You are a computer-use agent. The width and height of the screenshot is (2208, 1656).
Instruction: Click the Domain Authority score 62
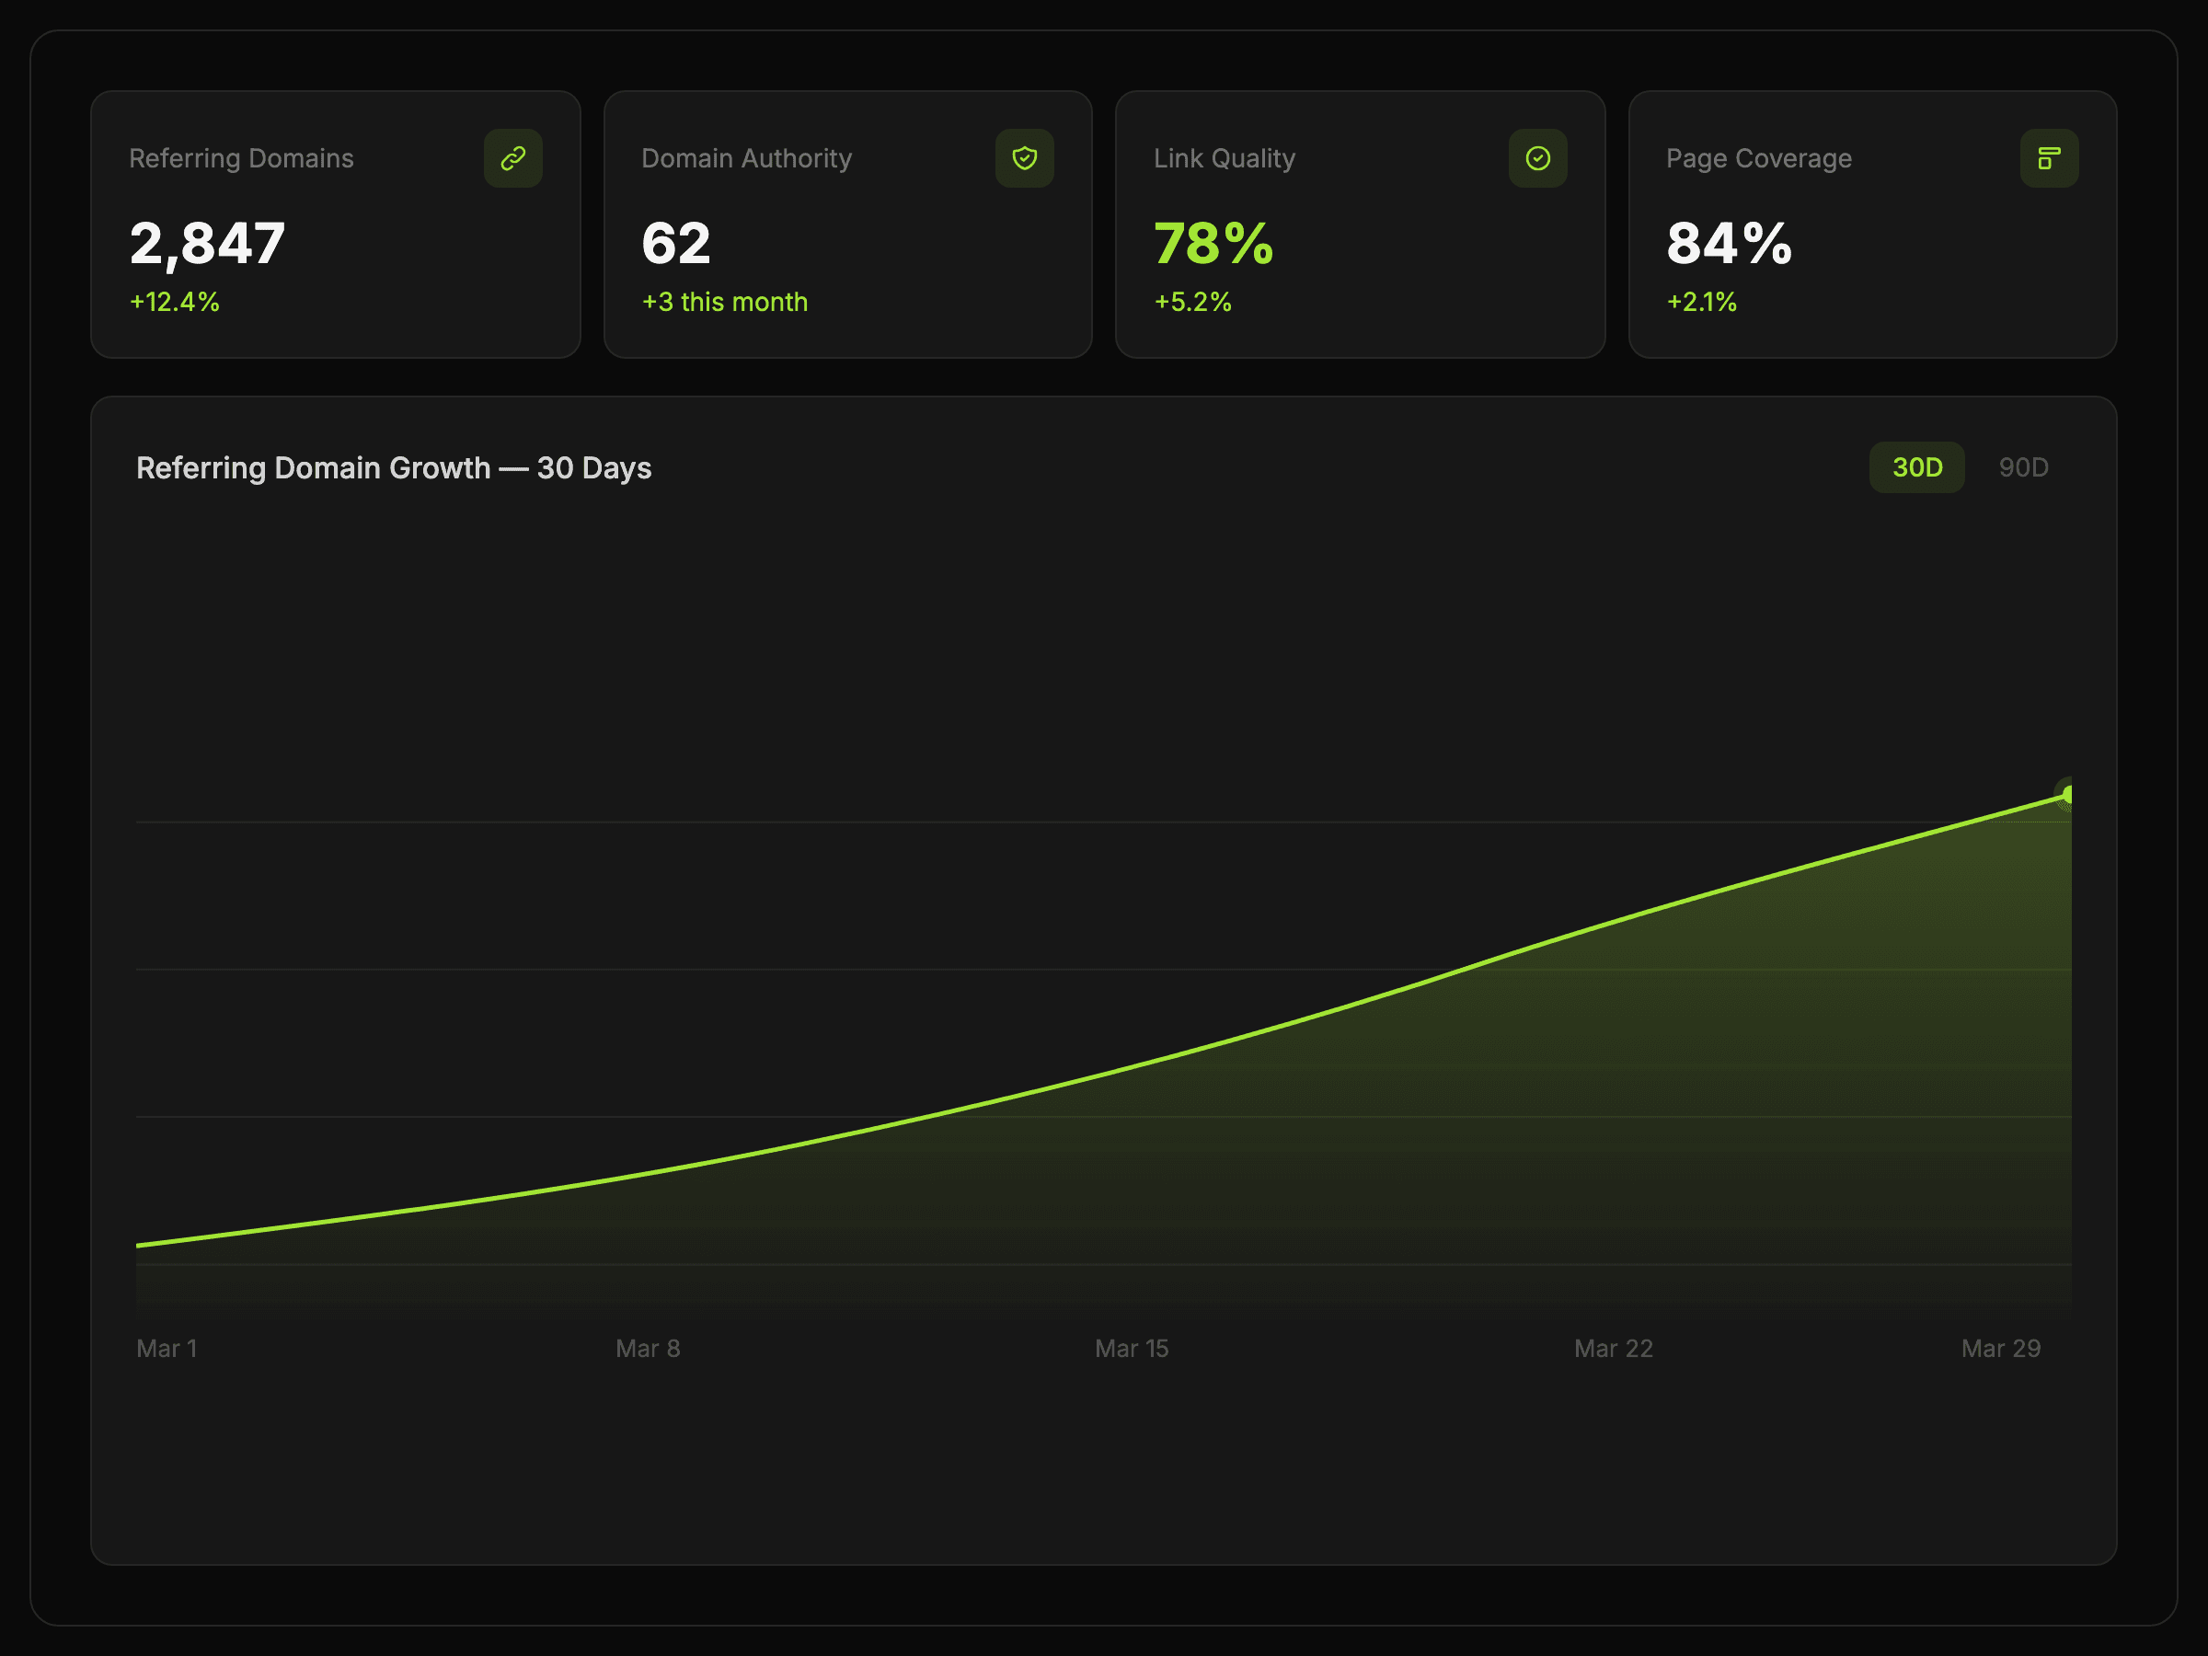(x=676, y=244)
